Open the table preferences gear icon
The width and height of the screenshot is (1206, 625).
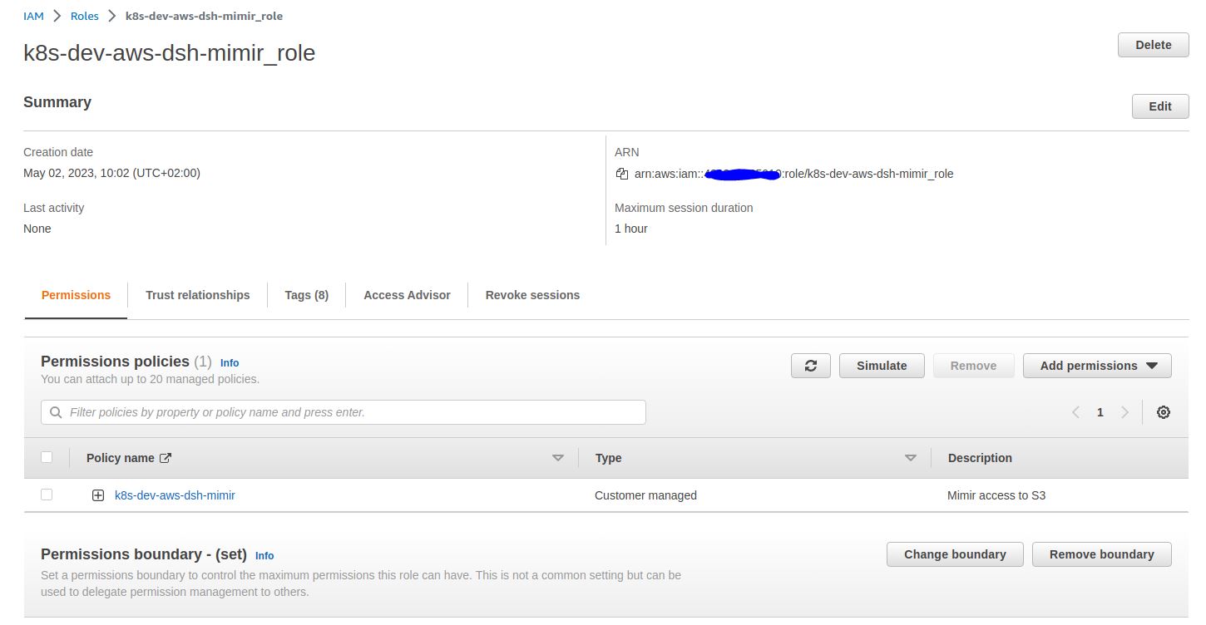(x=1163, y=411)
